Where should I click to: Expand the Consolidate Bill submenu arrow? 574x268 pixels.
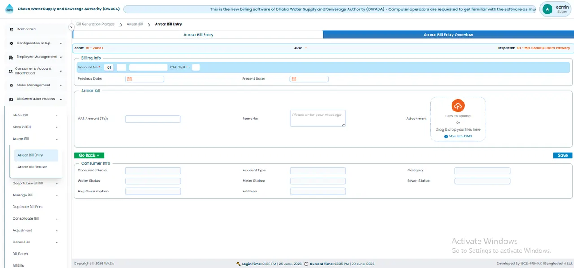[x=57, y=219]
